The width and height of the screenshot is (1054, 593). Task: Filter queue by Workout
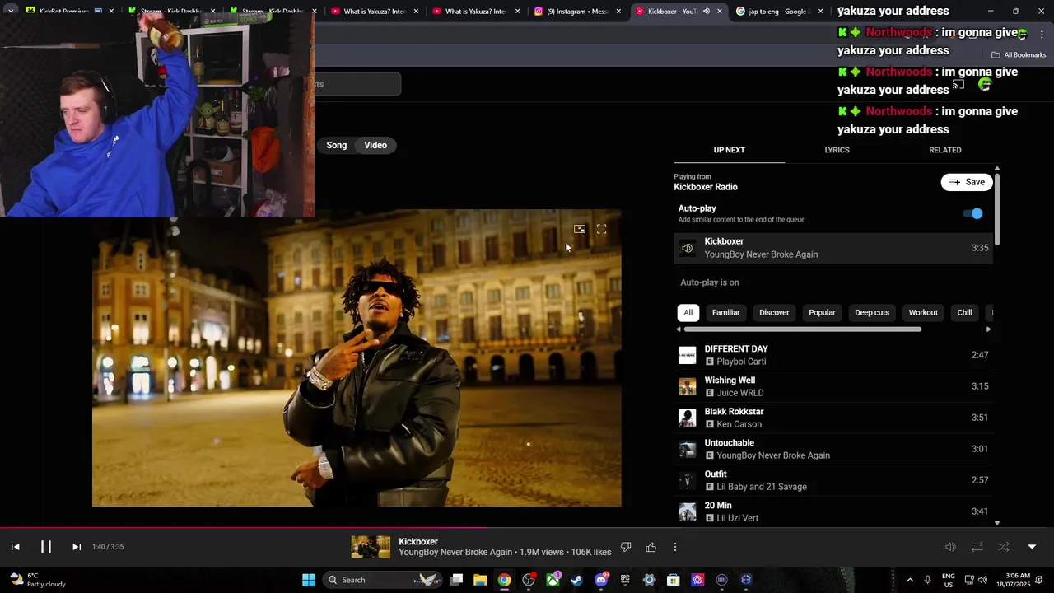pyautogui.click(x=923, y=313)
